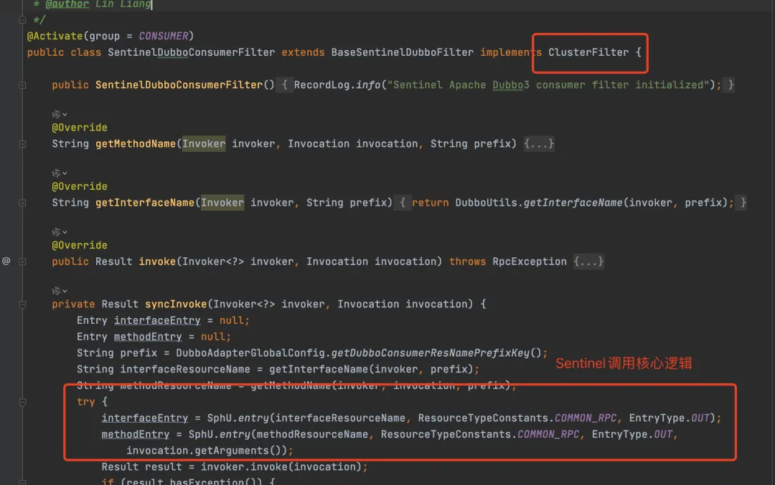The image size is (775, 485).
Task: Expand getInterfaceName method using gutter fold icon
Action: [x=22, y=203]
